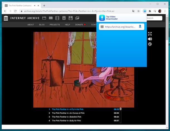Toggle the video fullscreen icon
The image size is (170, 131).
coord(150,34)
